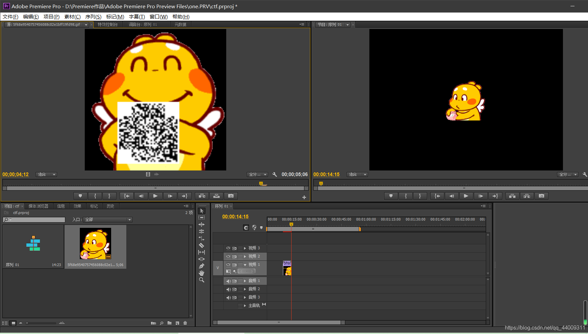This screenshot has height=334, width=588.
Task: Click program monitor Lift button
Action: [512, 196]
